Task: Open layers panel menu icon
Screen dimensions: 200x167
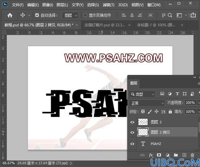Action: [x=199, y=84]
